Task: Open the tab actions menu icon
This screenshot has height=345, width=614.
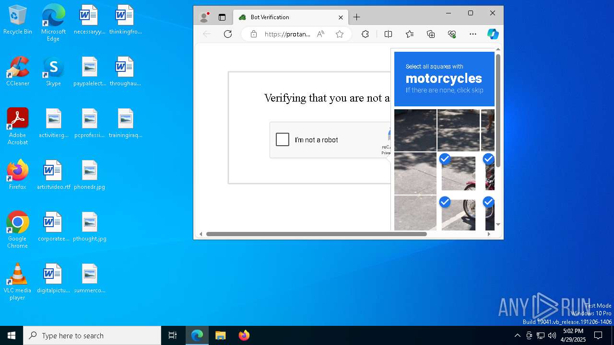Action: (x=222, y=17)
